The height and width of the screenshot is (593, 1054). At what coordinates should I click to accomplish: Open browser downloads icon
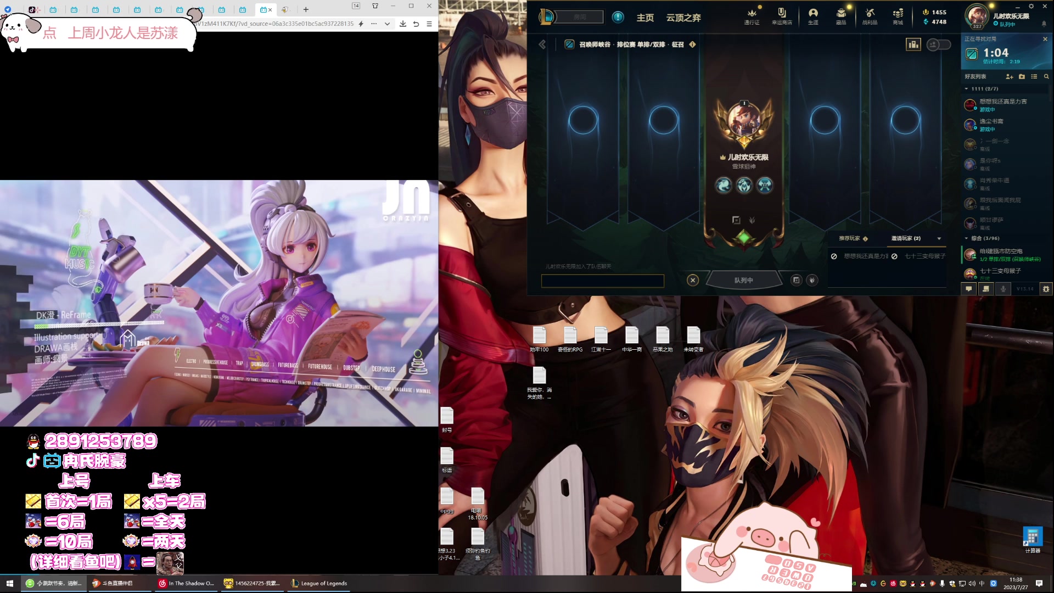coord(403,24)
